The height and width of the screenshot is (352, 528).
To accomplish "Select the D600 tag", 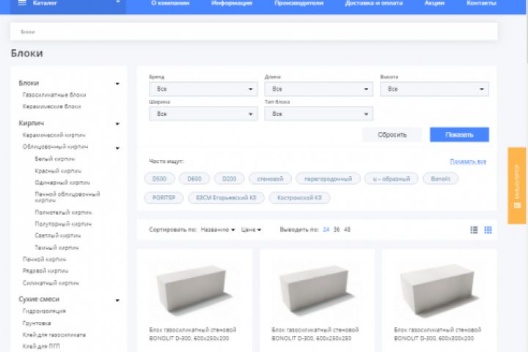I will pyautogui.click(x=194, y=179).
